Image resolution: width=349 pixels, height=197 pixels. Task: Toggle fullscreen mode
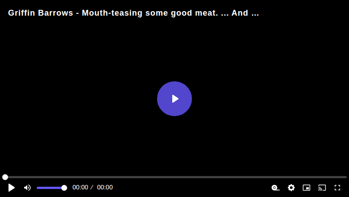tap(337, 188)
